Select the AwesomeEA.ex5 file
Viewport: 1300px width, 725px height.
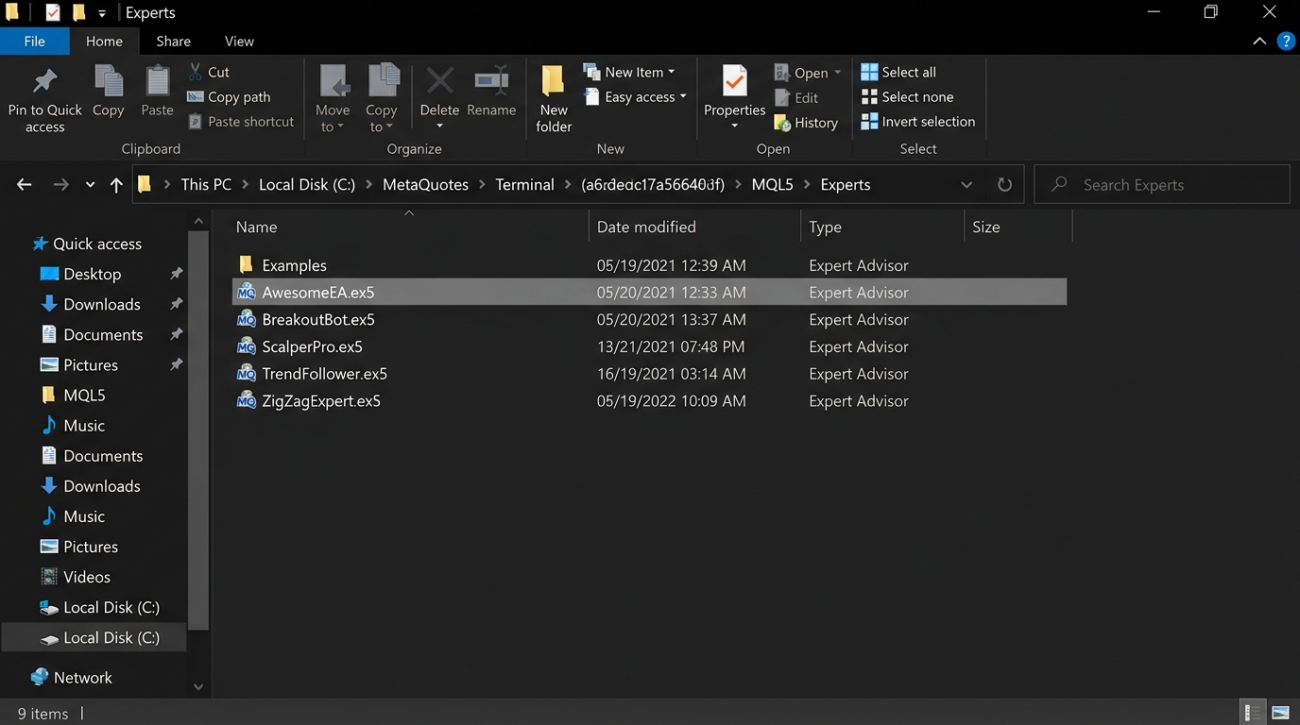pyautogui.click(x=649, y=293)
